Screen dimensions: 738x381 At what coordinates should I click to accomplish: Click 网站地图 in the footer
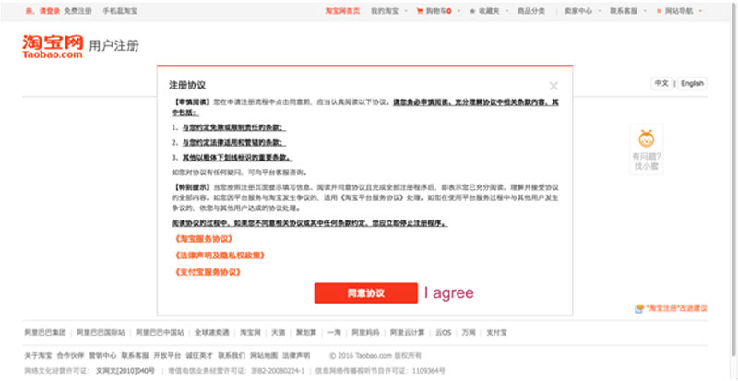tap(264, 355)
